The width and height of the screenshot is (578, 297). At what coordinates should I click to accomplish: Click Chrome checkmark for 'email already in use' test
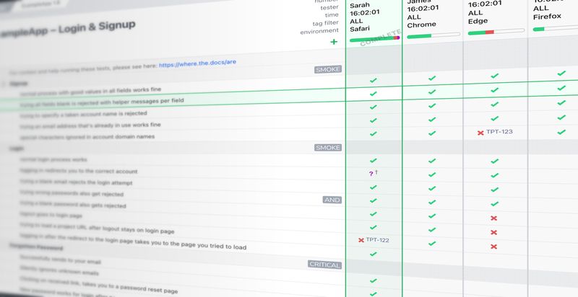432,120
